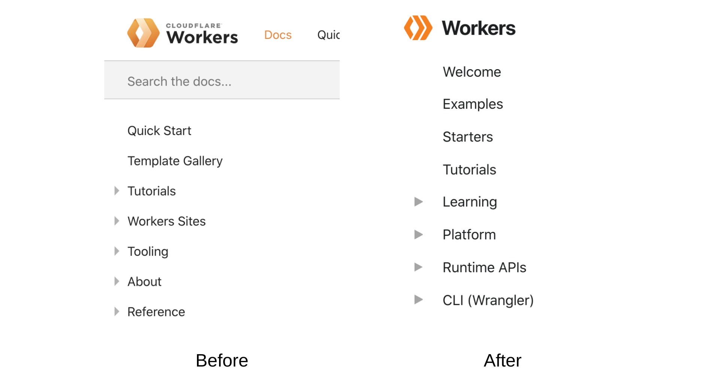This screenshot has width=719, height=377.
Task: Expand the Tutorials section in the Before sidebar
Action: tap(117, 191)
